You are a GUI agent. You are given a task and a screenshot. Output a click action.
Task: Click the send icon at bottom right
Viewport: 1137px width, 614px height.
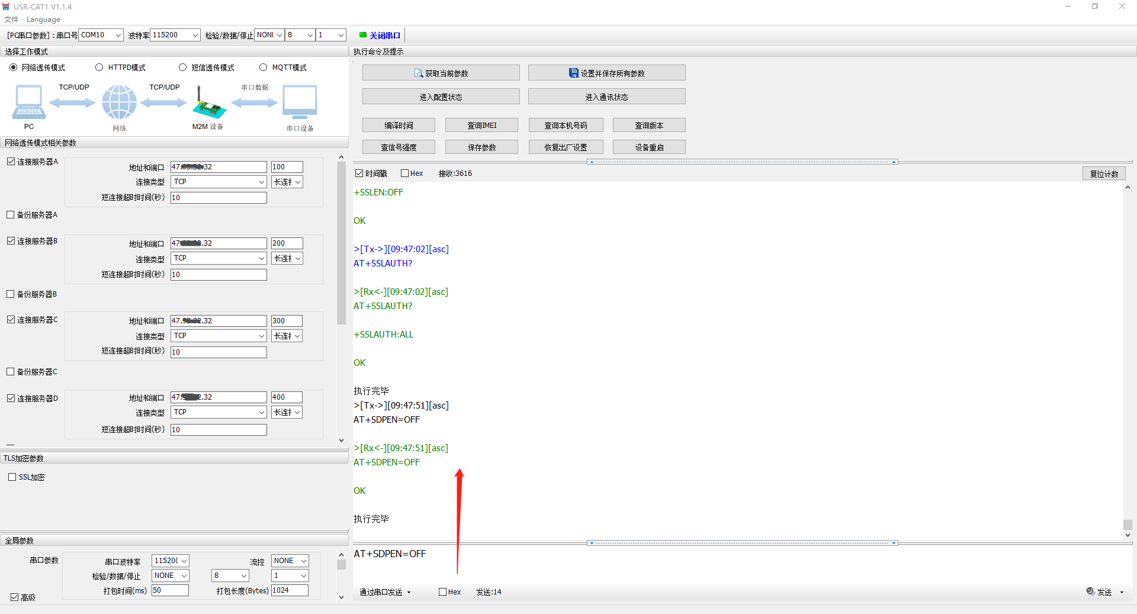pos(1090,592)
